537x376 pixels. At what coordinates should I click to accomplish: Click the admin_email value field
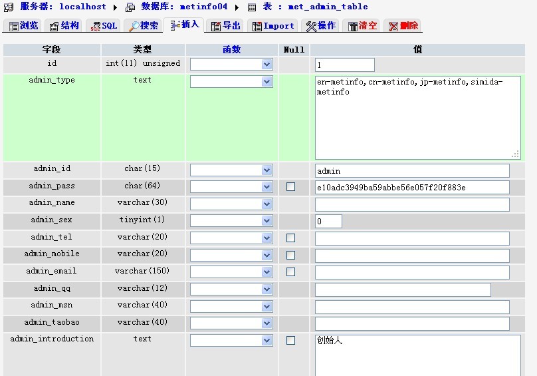pyautogui.click(x=412, y=272)
